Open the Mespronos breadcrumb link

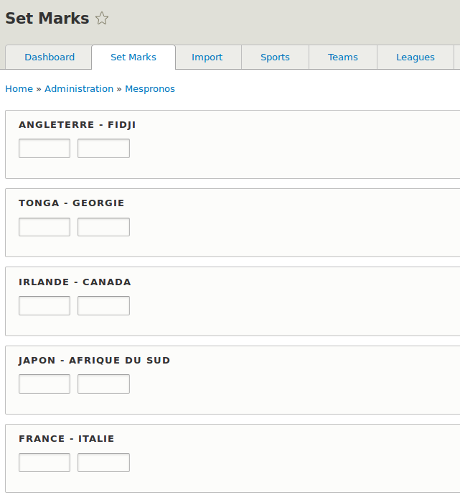(150, 89)
